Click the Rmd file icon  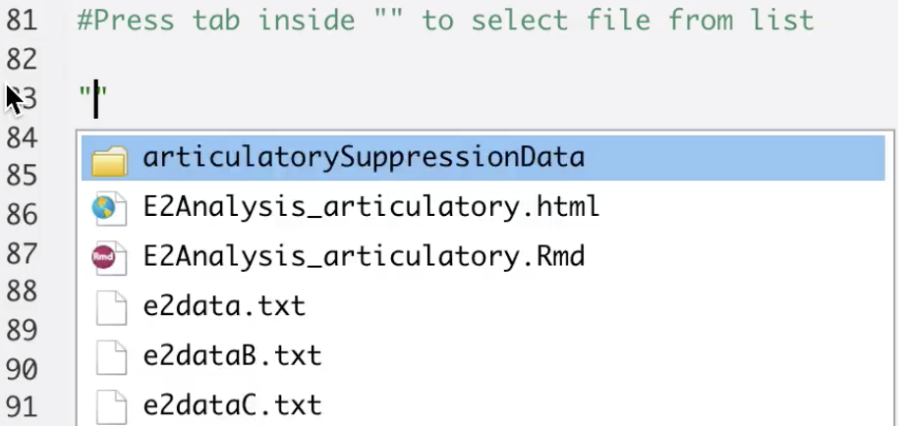pyautogui.click(x=109, y=257)
